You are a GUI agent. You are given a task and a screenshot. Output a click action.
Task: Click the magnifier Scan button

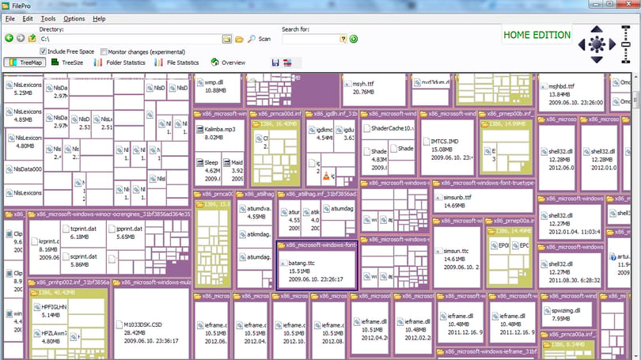260,39
